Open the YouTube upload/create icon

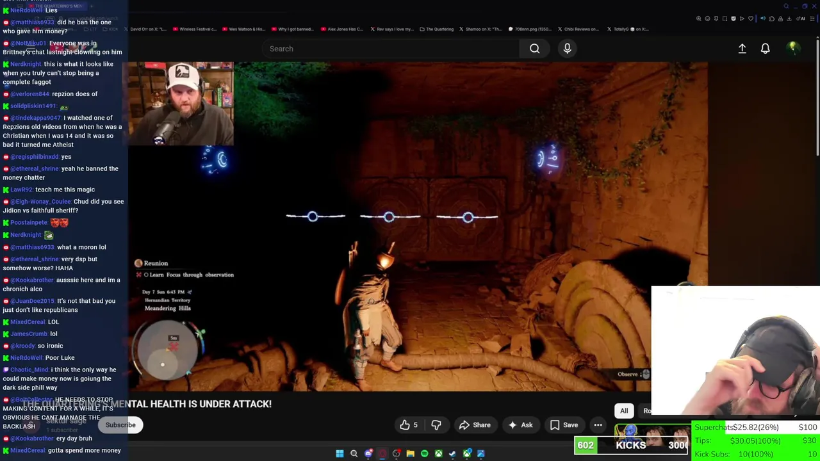[742, 49]
